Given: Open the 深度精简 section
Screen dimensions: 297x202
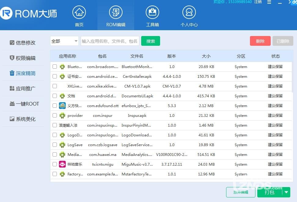Looking at the screenshot, I should [x=23, y=73].
